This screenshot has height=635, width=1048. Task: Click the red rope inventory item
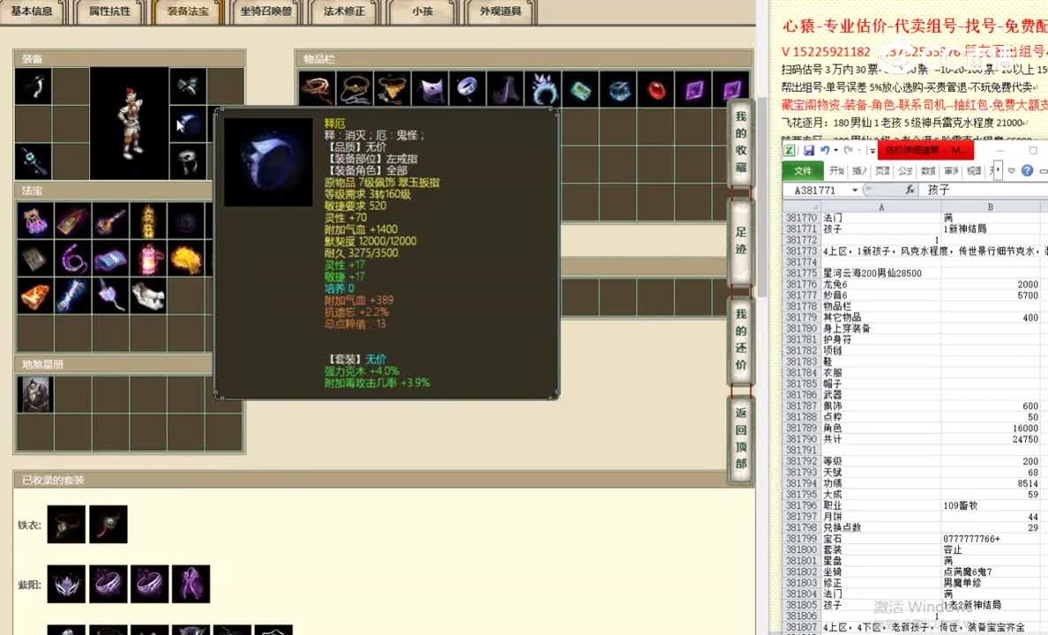[317, 88]
